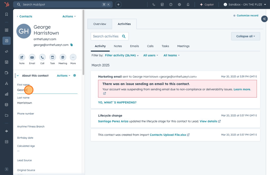Click the Search HubSpot field

click(x=63, y=4)
